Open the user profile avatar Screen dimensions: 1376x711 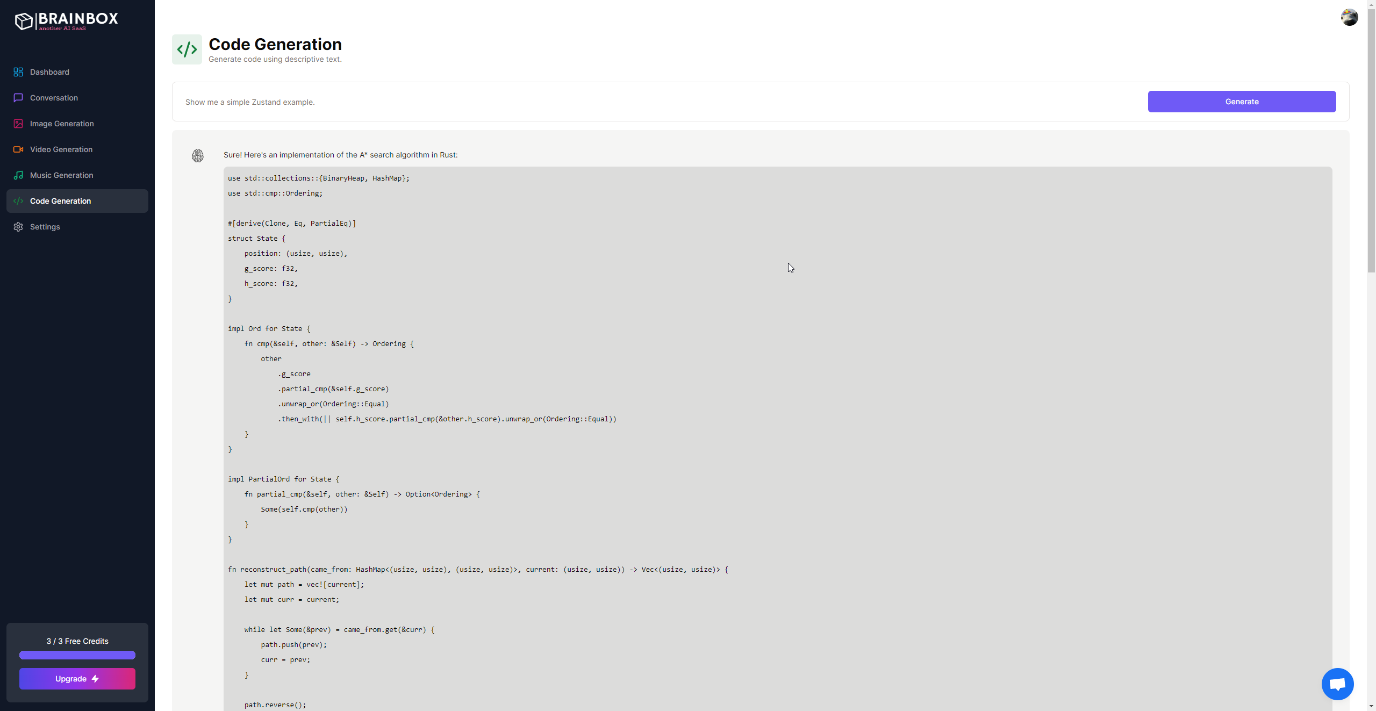(1350, 17)
